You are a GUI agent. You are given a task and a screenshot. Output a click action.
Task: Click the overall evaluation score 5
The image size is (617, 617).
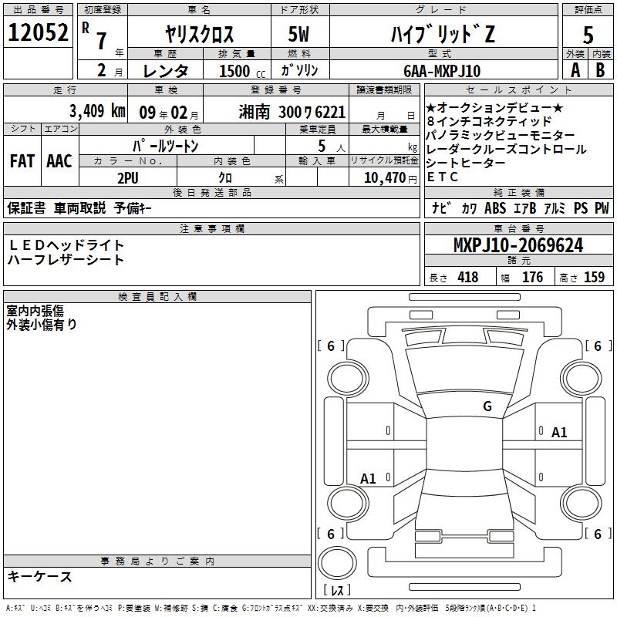coord(588,35)
